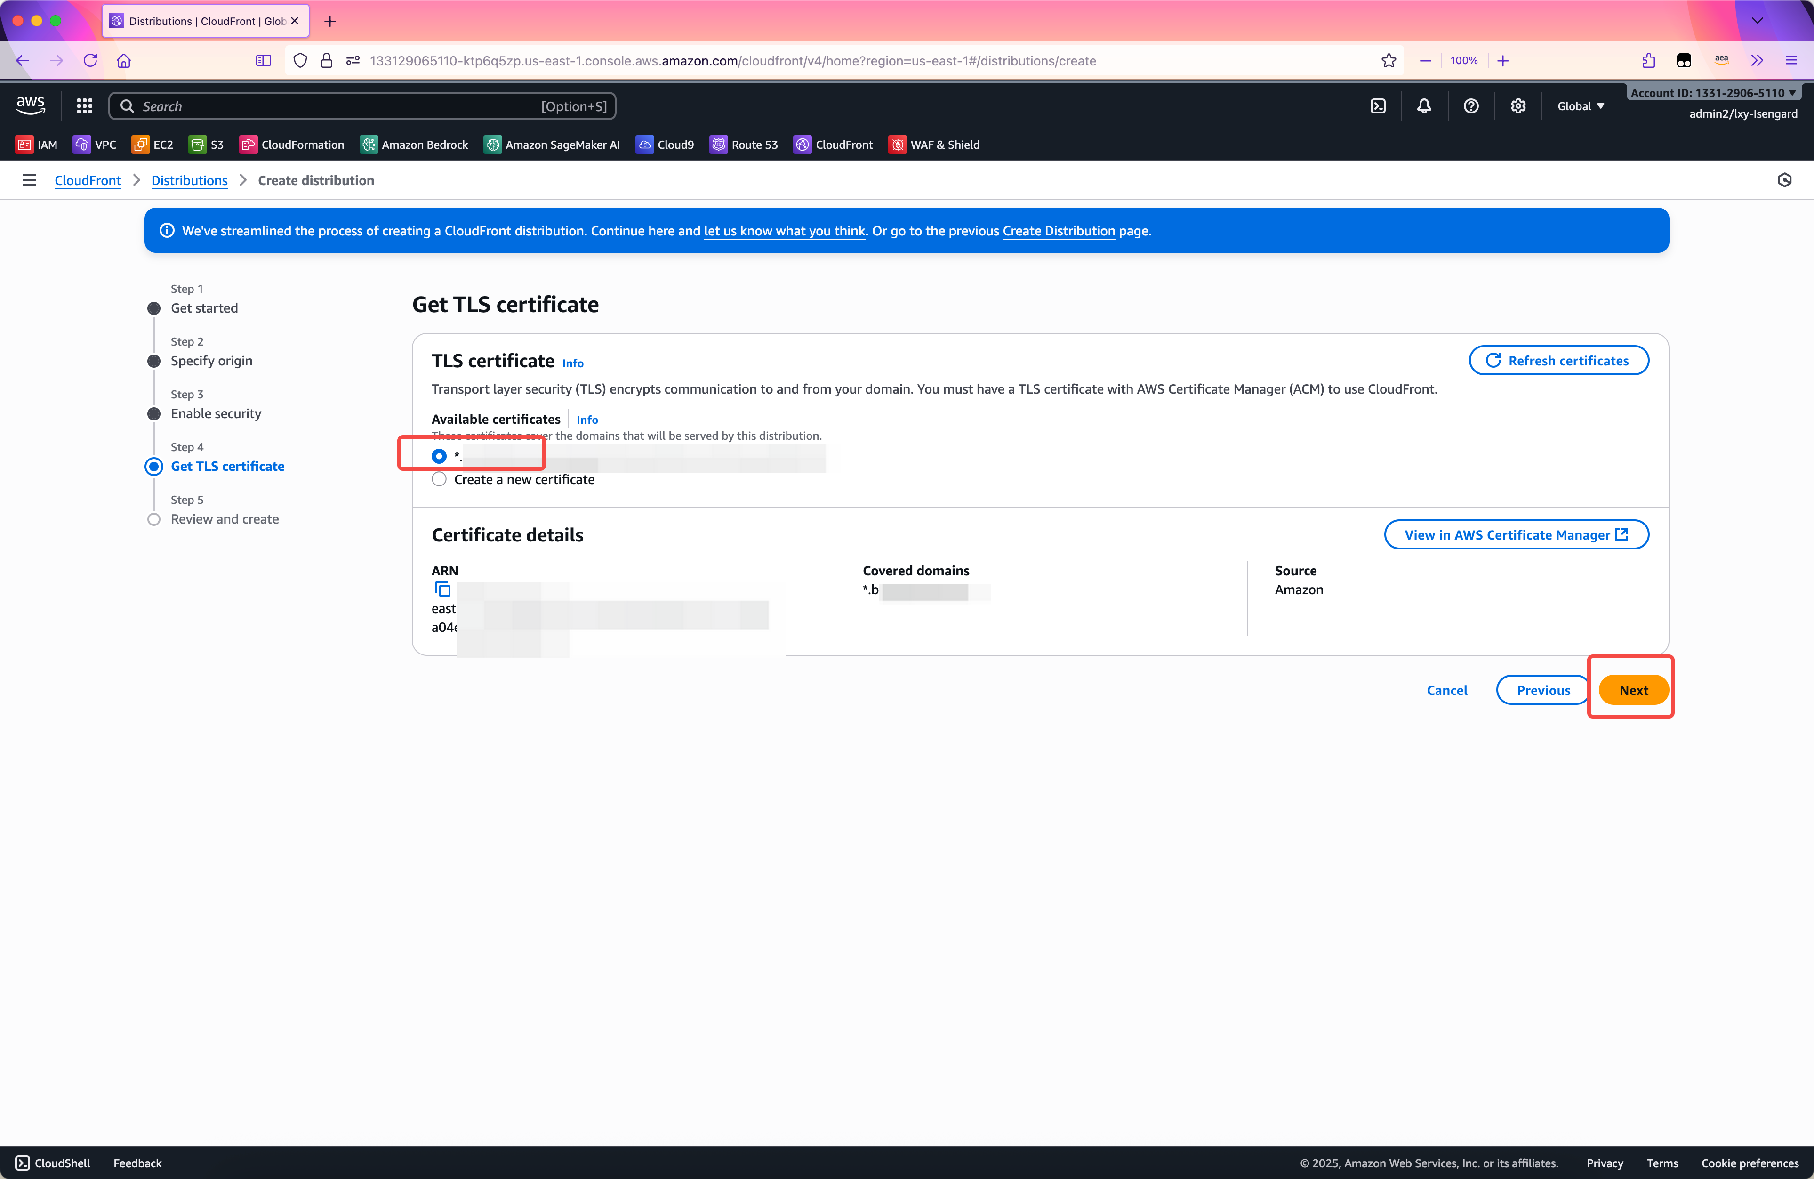Launch CloudShell from the top bar icon
Screen dimensions: 1814x1179
pos(1378,106)
